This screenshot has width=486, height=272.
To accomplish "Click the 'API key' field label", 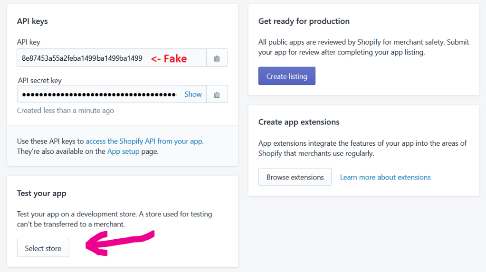I will click(x=29, y=42).
